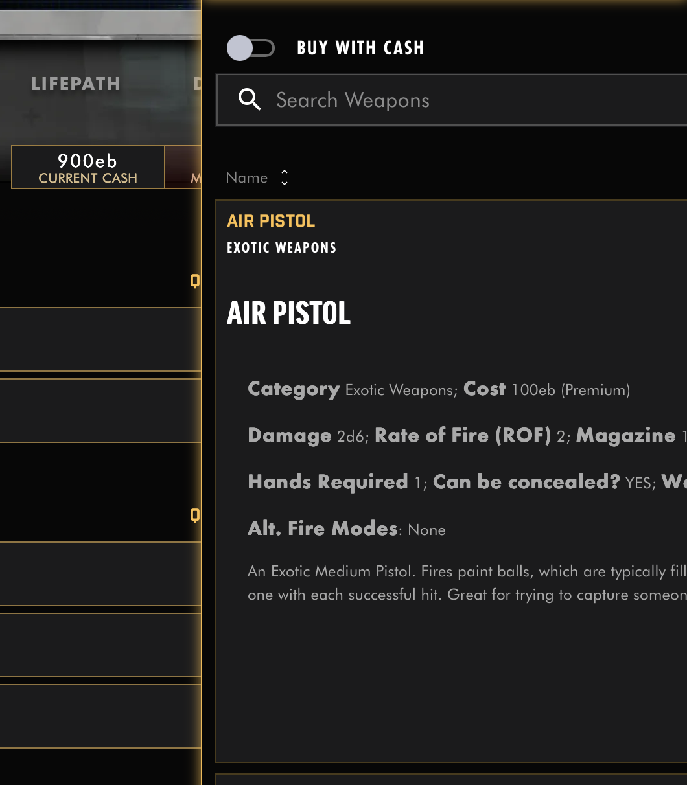Viewport: 687px width, 785px height.
Task: Click the reddish box beside Current Cash
Action: point(183,167)
